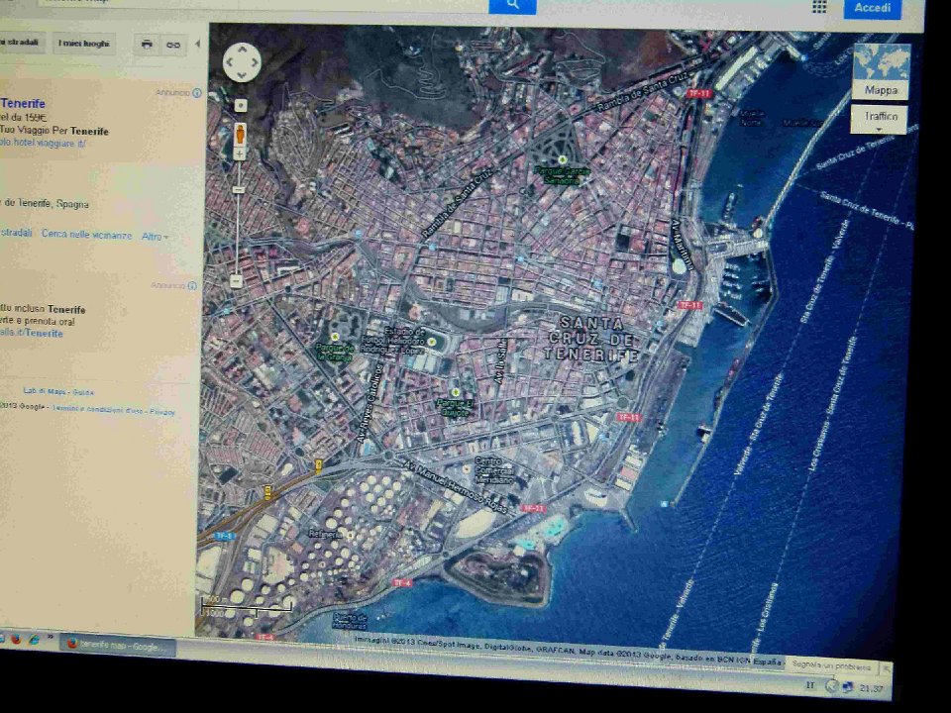Click the taskbar clock showing 21.37

(871, 689)
